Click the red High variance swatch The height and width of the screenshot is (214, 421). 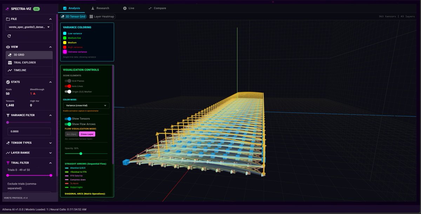click(65, 47)
